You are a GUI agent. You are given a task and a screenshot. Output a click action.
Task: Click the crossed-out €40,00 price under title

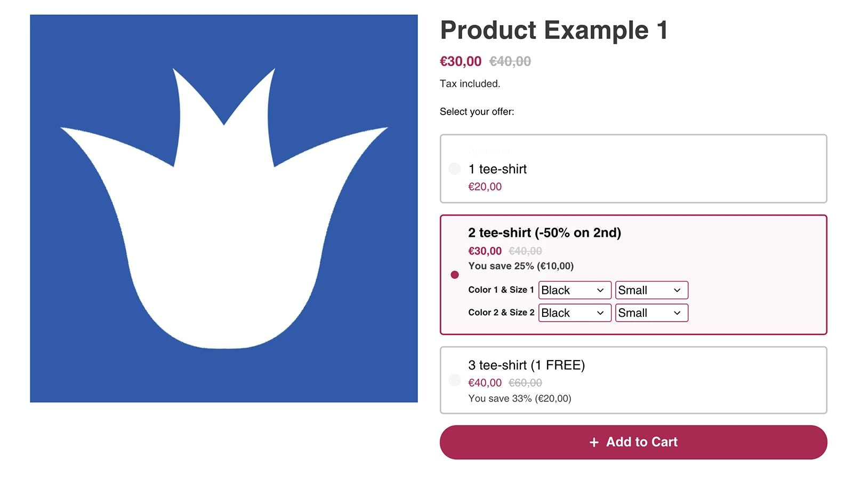click(x=510, y=61)
